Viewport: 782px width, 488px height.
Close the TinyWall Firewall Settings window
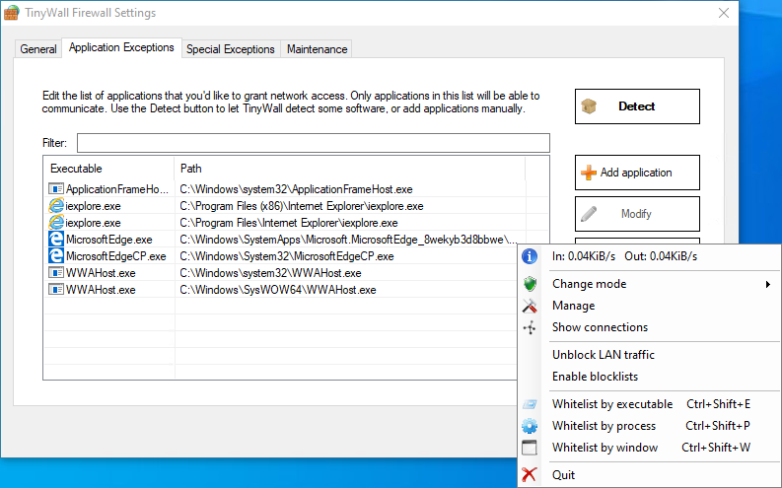(724, 13)
